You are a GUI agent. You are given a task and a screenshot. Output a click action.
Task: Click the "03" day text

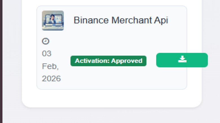point(47,54)
